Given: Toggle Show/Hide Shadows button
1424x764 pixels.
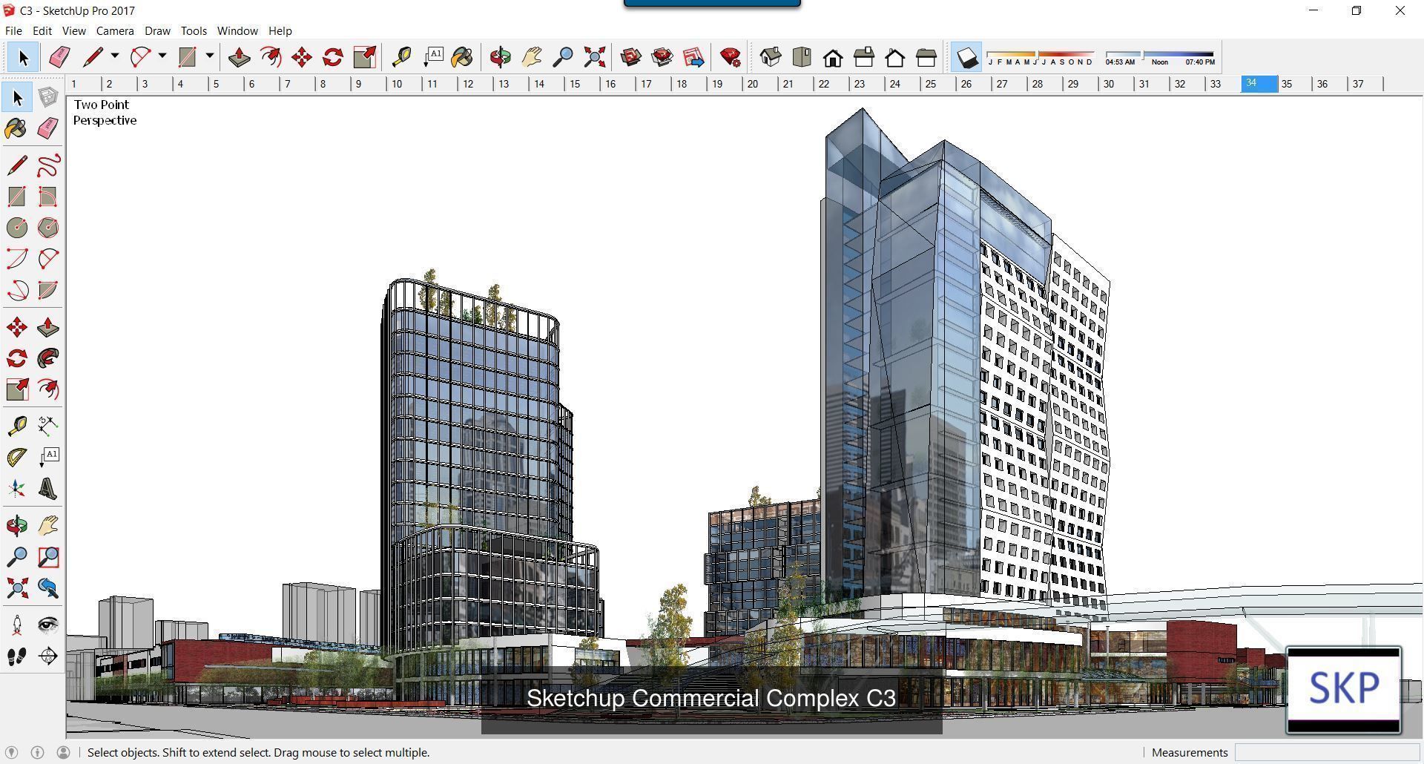Looking at the screenshot, I should point(966,57).
